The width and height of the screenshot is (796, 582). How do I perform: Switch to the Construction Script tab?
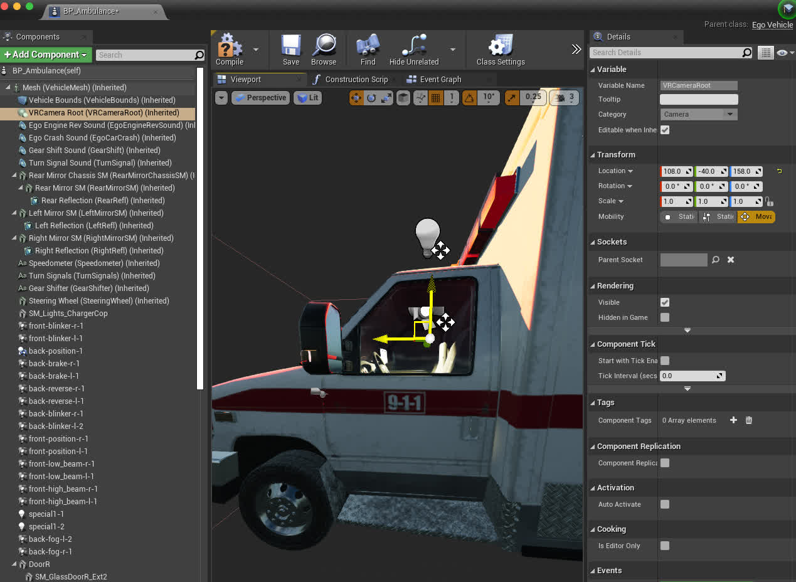point(356,80)
